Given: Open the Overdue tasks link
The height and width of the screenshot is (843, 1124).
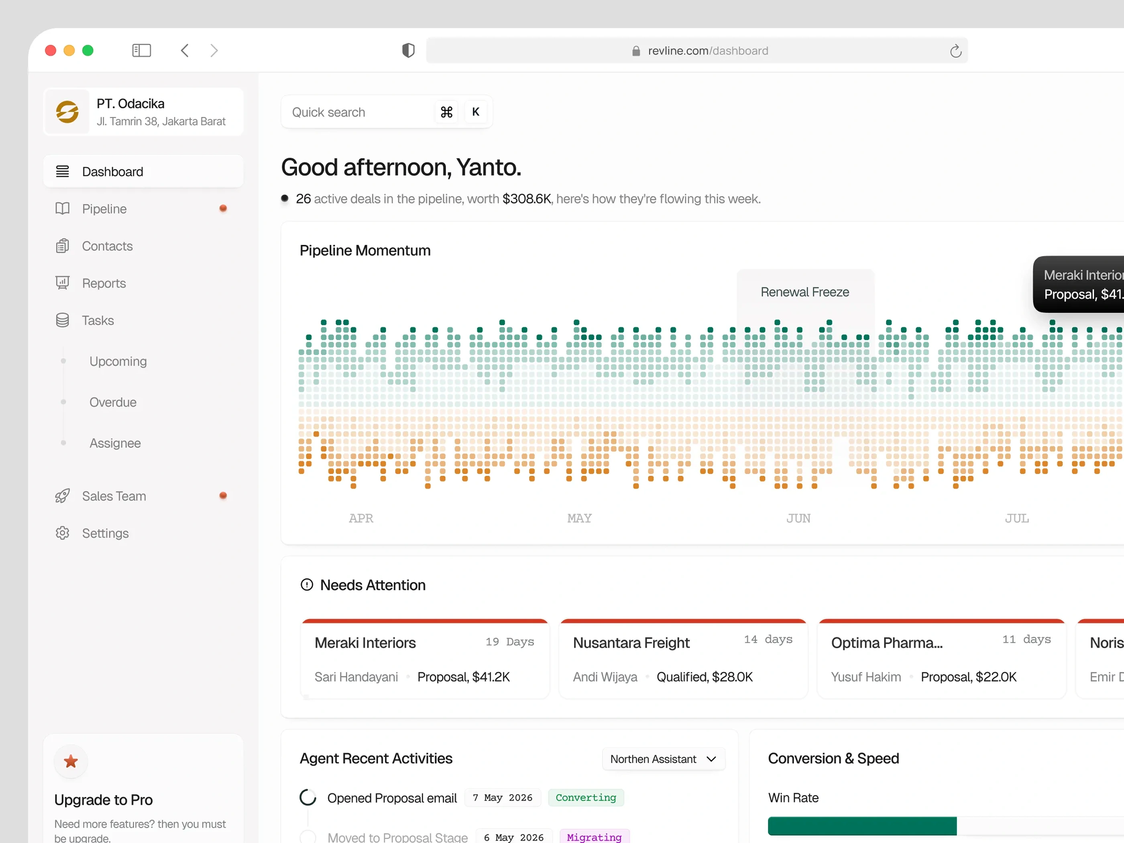Looking at the screenshot, I should (113, 402).
